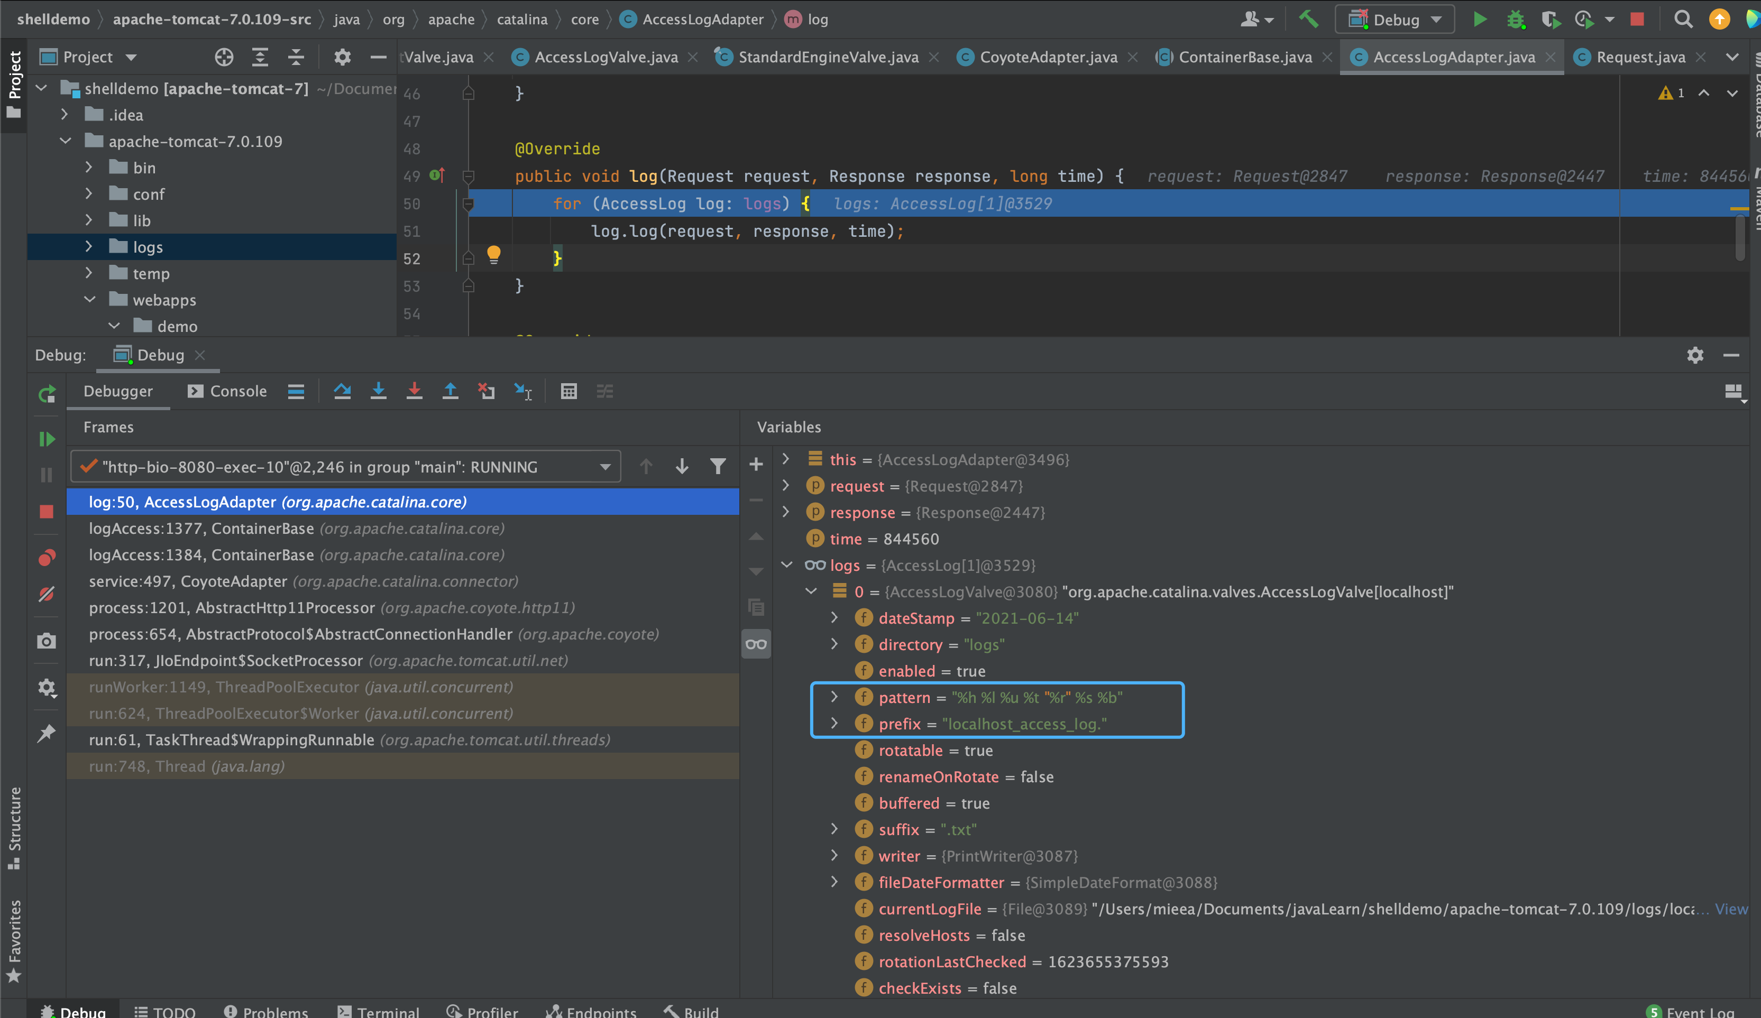
Task: Expand the logs folder in project tree
Action: (89, 246)
